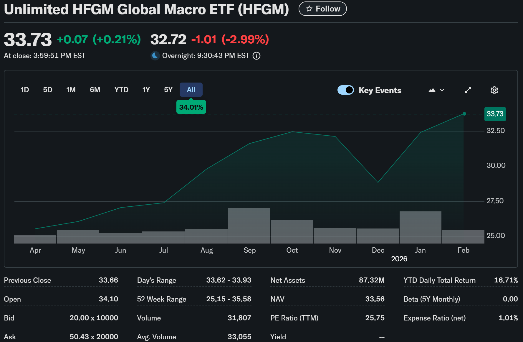523x342 pixels.
Task: Select the All time range
Action: [191, 90]
